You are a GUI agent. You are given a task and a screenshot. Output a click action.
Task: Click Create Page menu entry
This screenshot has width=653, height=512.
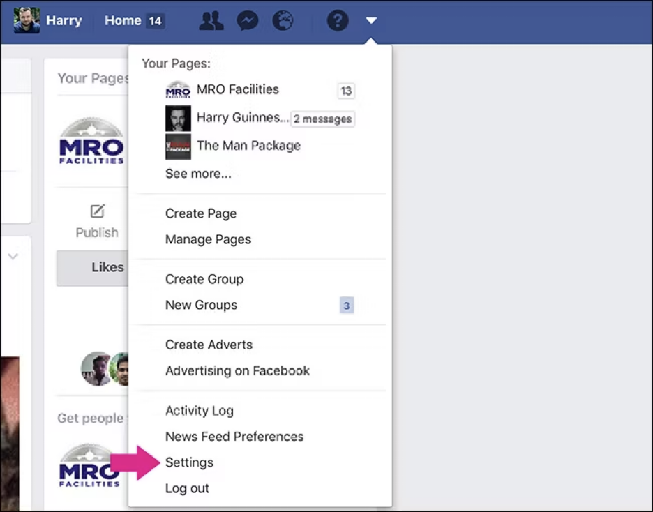[x=201, y=213]
